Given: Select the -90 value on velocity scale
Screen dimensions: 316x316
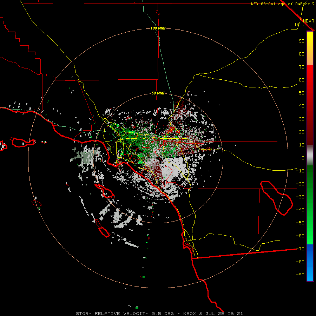Looking at the screenshot, I should point(300,275).
